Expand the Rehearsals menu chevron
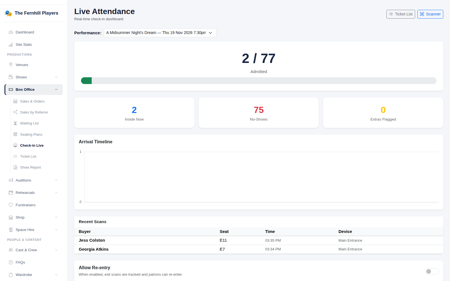Screen dimensions: 450x281 56,193
